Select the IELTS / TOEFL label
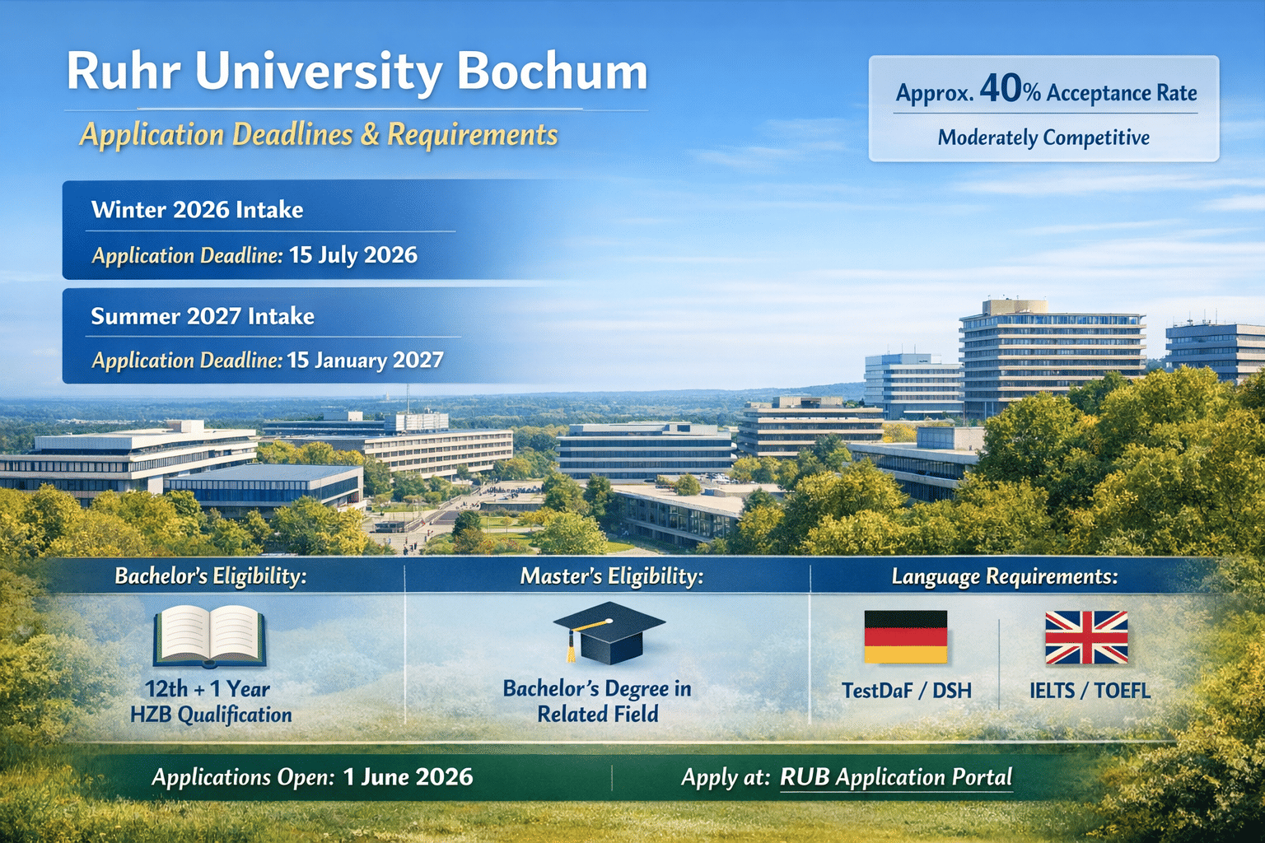This screenshot has width=1265, height=843. point(1089,691)
